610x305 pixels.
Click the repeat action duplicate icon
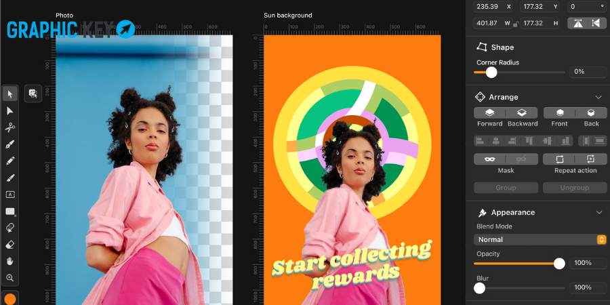(591, 159)
